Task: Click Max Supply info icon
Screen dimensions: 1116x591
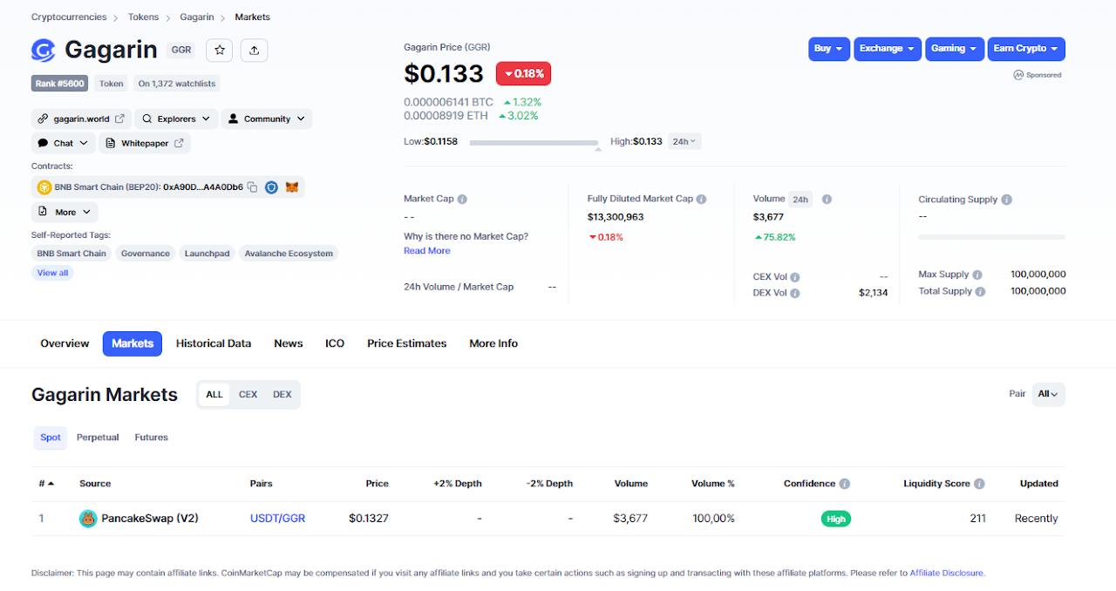Action: (977, 275)
